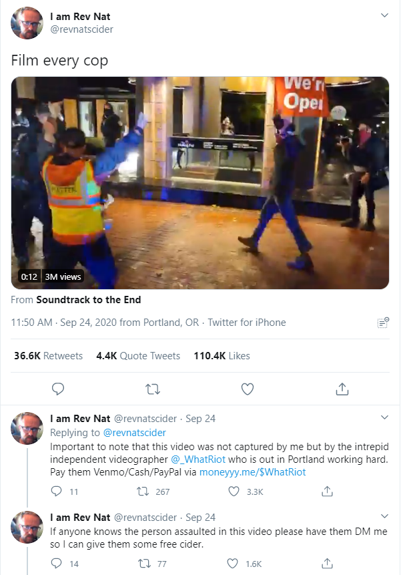Image resolution: width=419 pixels, height=575 pixels.
Task: View the 4.4K Quote Tweets list
Action: pos(138,356)
